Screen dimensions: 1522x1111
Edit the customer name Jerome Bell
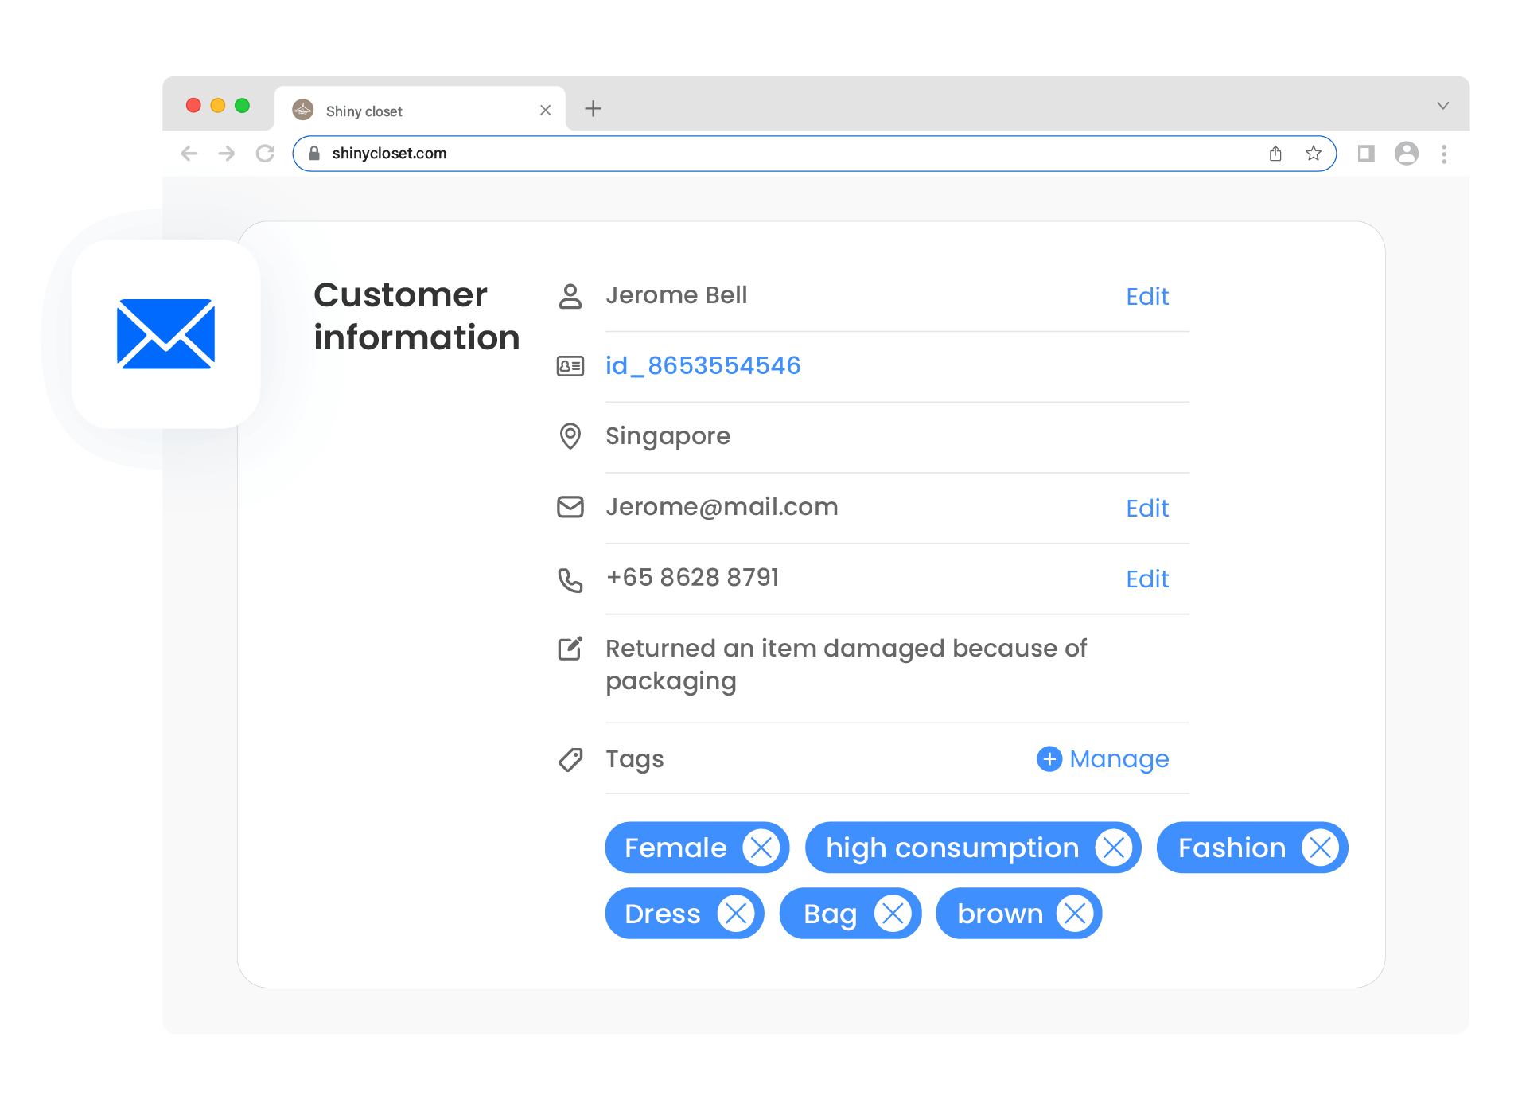coord(1147,296)
